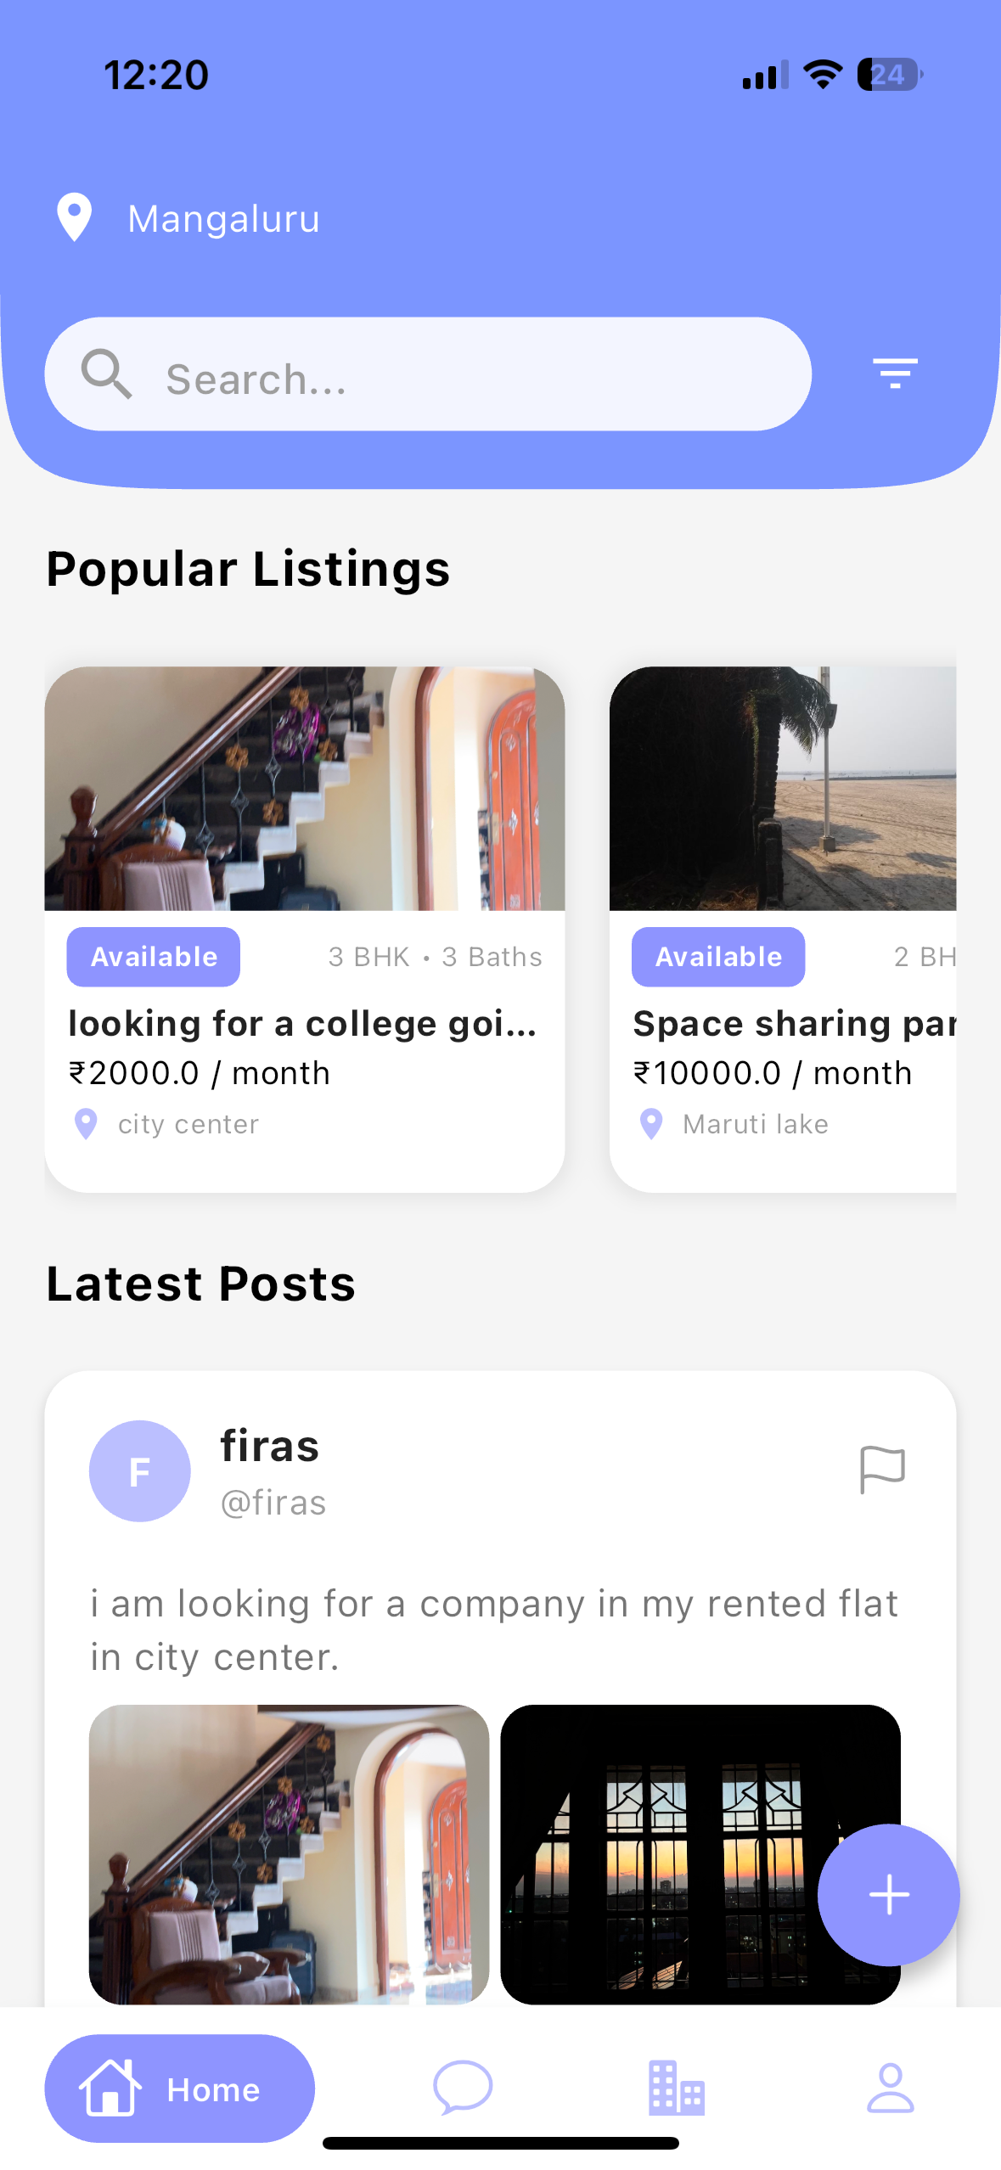Click the search magnifier icon

(x=106, y=374)
